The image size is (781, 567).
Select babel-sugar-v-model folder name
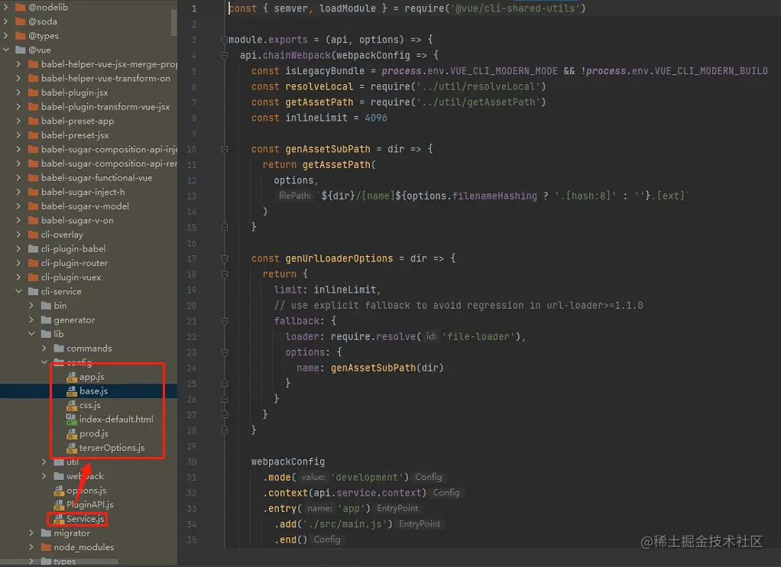coord(85,206)
